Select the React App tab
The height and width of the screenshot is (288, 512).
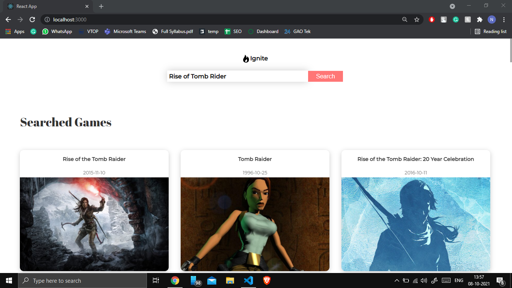pos(48,6)
